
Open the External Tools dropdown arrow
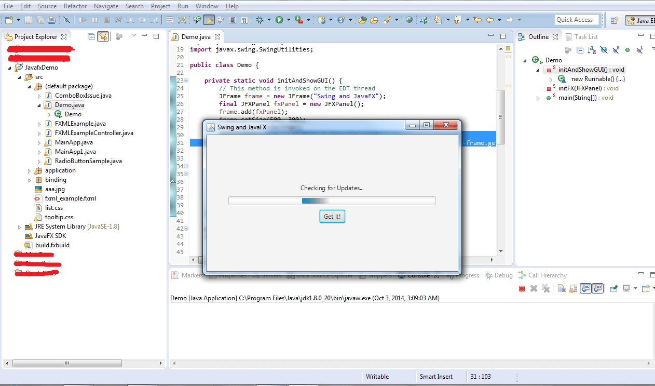308,20
